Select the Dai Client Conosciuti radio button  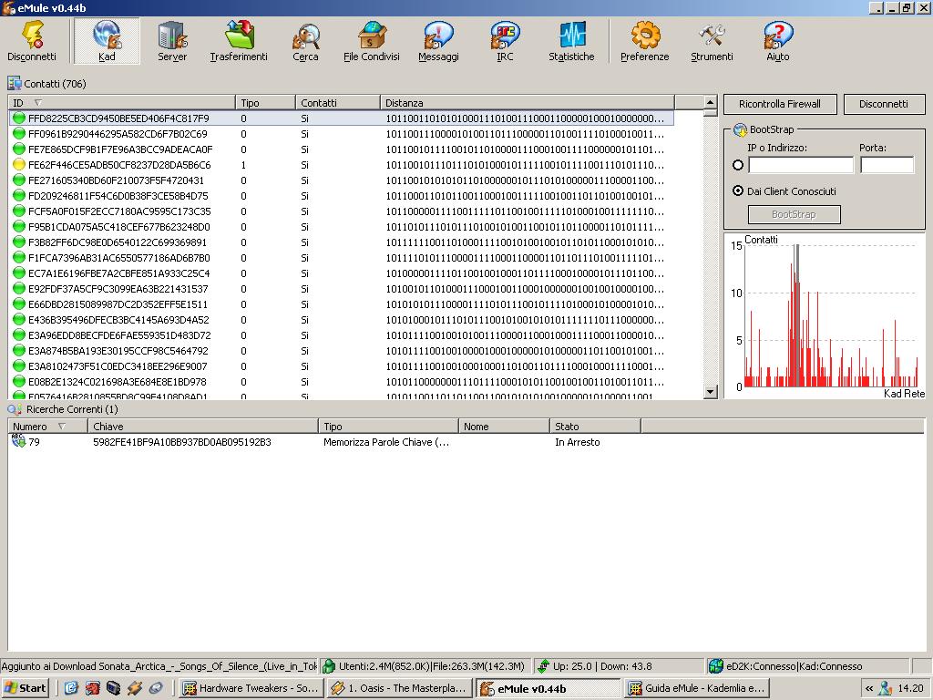point(738,191)
